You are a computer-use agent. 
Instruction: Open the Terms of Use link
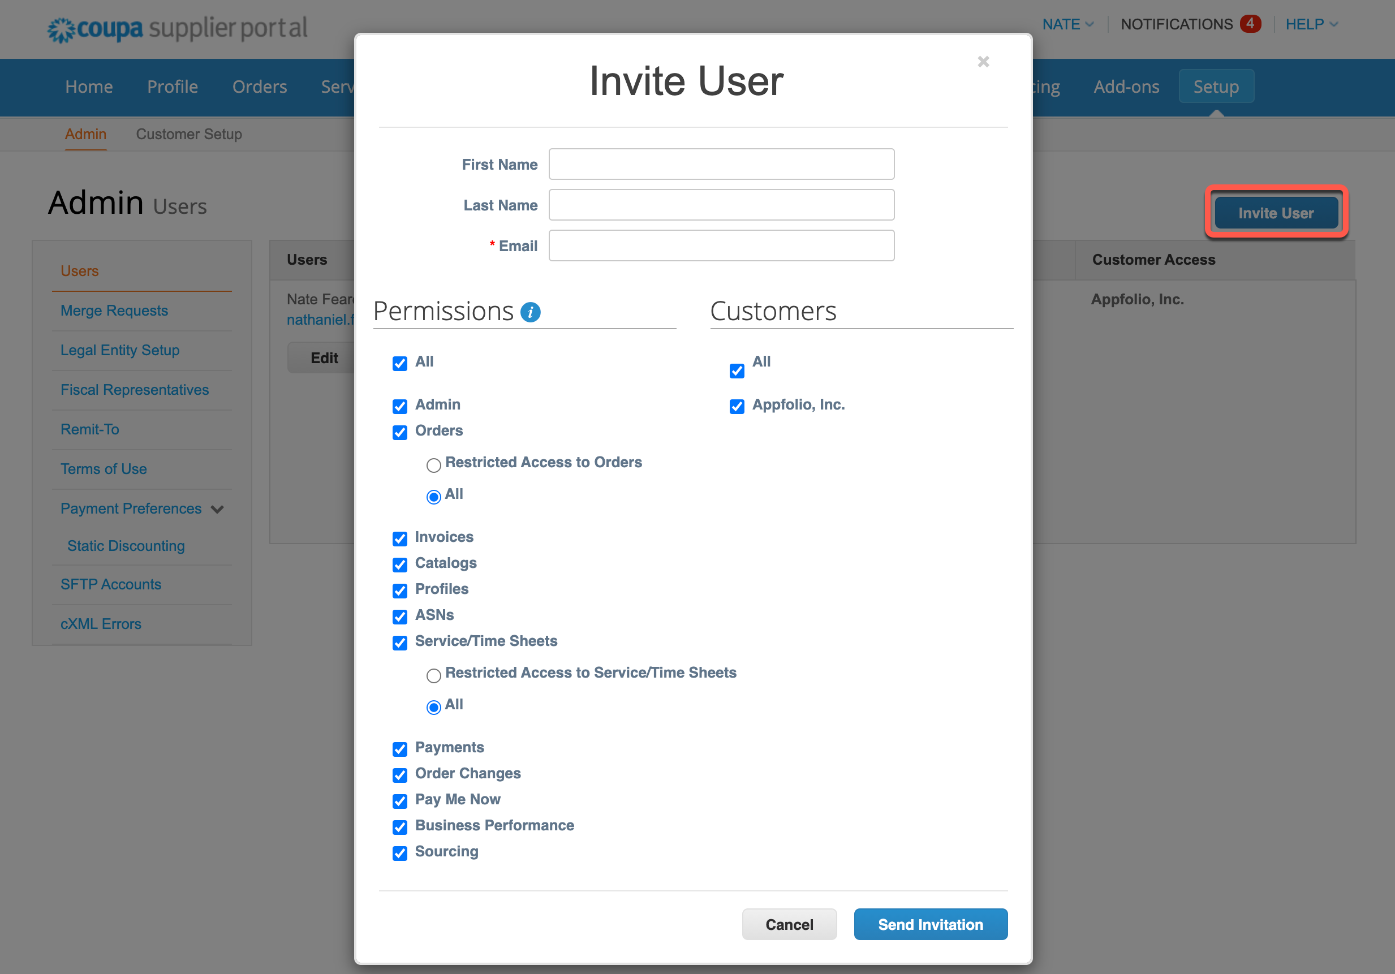pyautogui.click(x=104, y=468)
